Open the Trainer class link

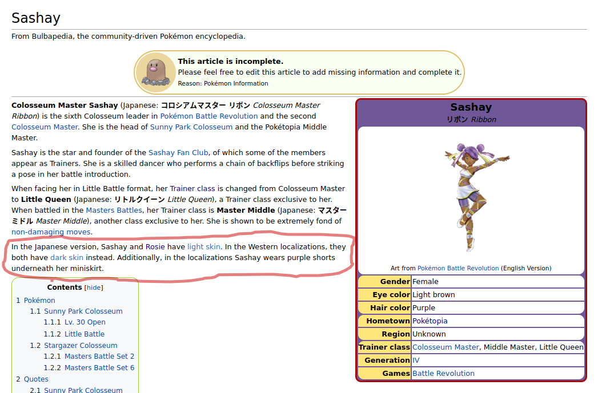192,188
